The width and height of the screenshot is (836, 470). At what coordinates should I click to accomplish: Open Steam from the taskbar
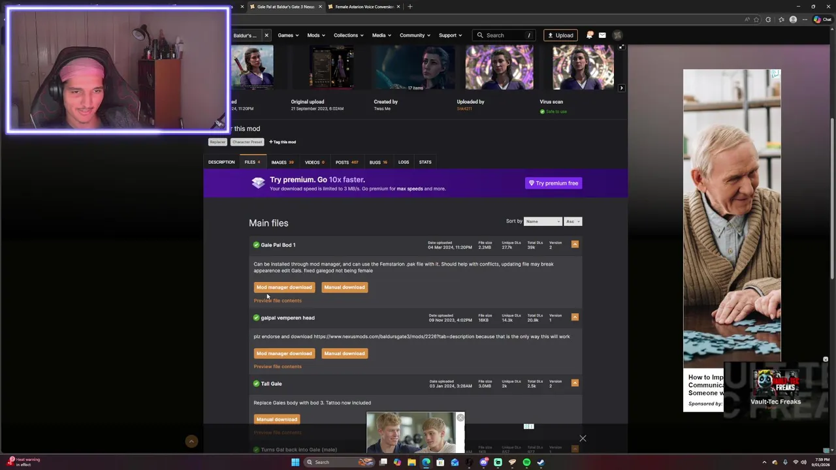coord(541,462)
